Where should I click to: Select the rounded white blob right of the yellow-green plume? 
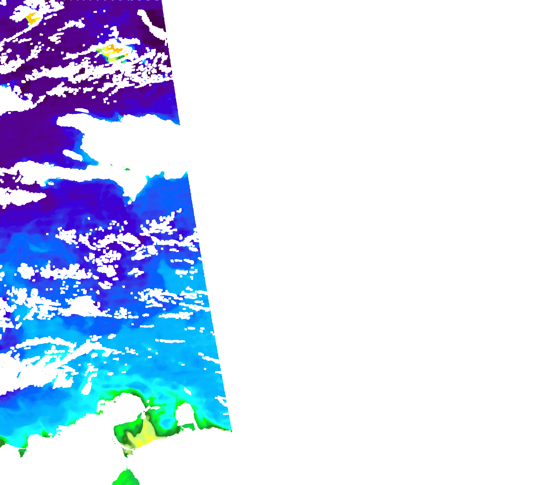tap(185, 415)
